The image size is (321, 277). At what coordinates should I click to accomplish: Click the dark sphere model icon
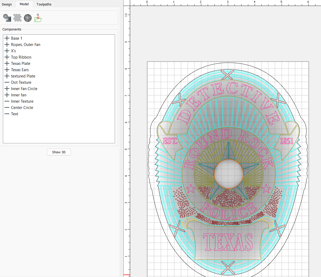28,18
